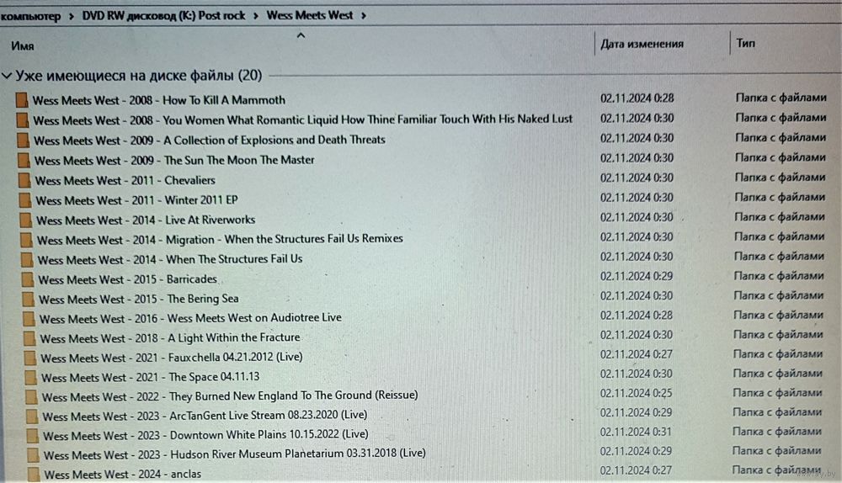
Task: Click folder icon of You Women What Romantic Liquid
Action: (x=23, y=120)
